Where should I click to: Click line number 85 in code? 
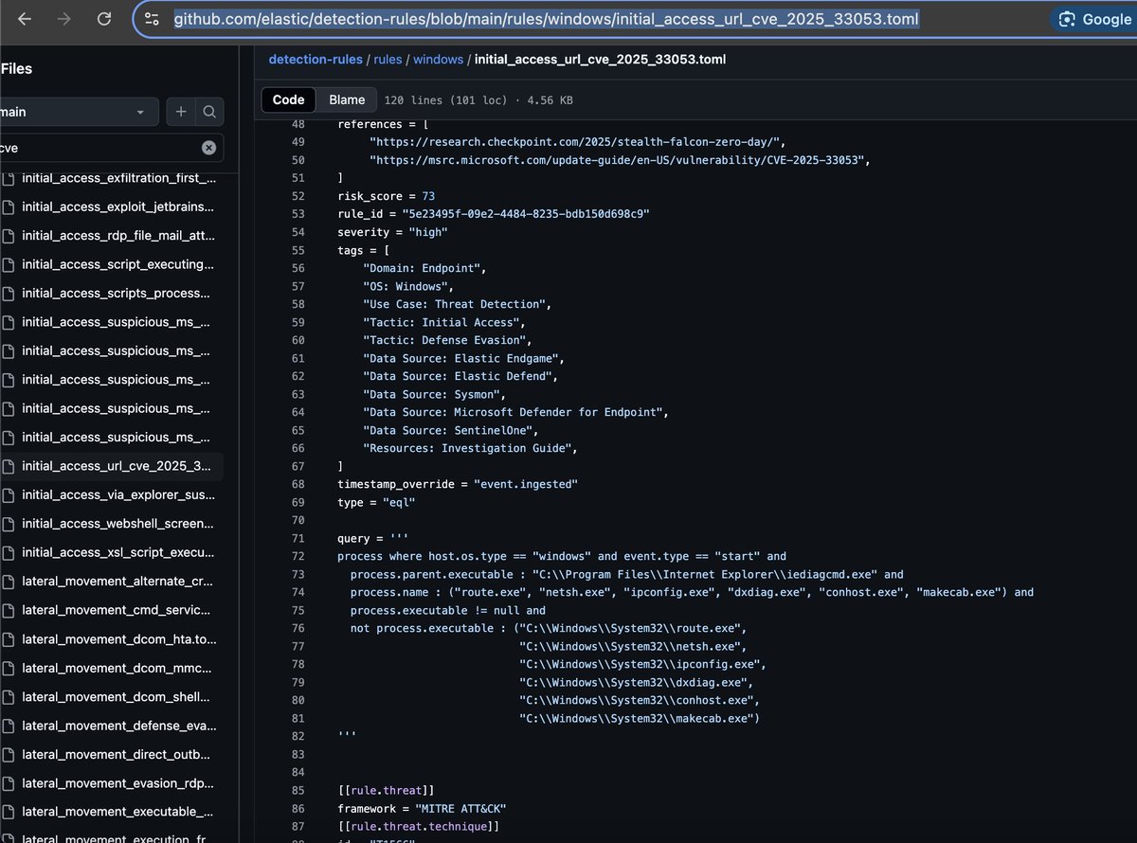[298, 791]
